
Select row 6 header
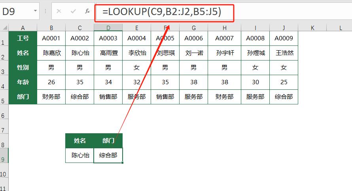tap(4, 112)
